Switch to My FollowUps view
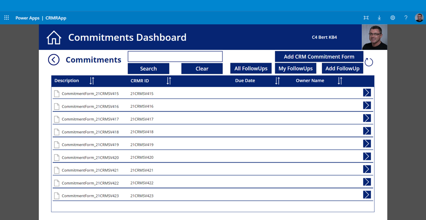426x220 pixels. pos(295,69)
